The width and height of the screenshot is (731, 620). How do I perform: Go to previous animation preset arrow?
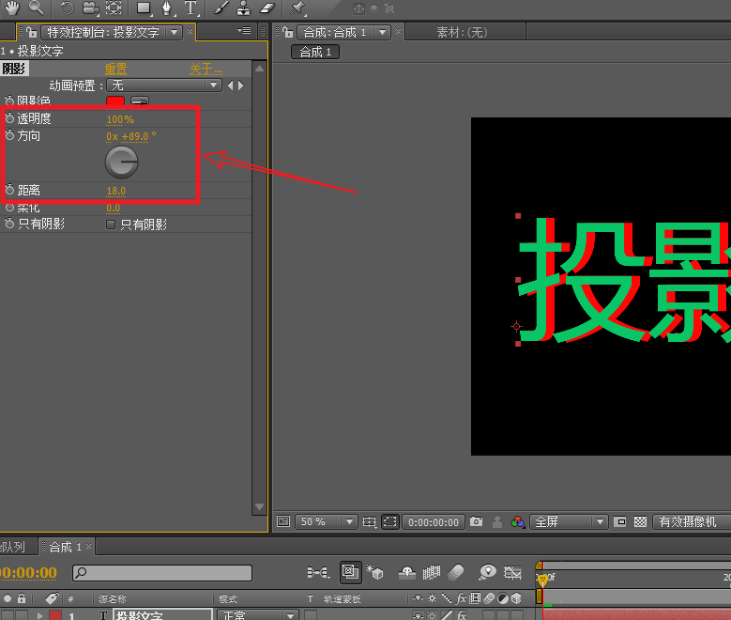(230, 85)
